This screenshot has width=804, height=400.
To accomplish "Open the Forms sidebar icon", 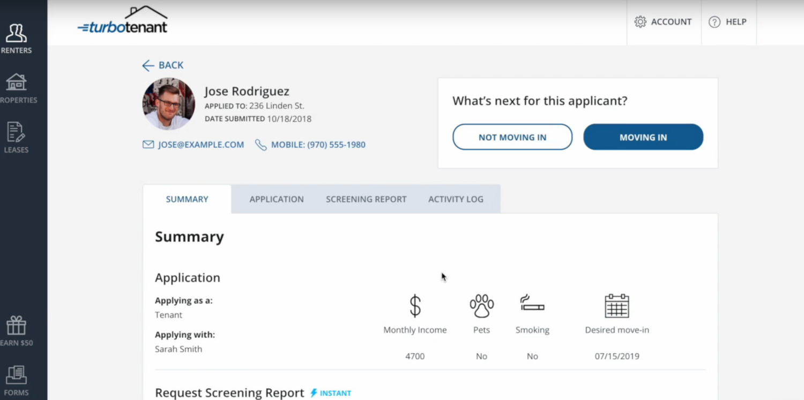I will [x=16, y=375].
